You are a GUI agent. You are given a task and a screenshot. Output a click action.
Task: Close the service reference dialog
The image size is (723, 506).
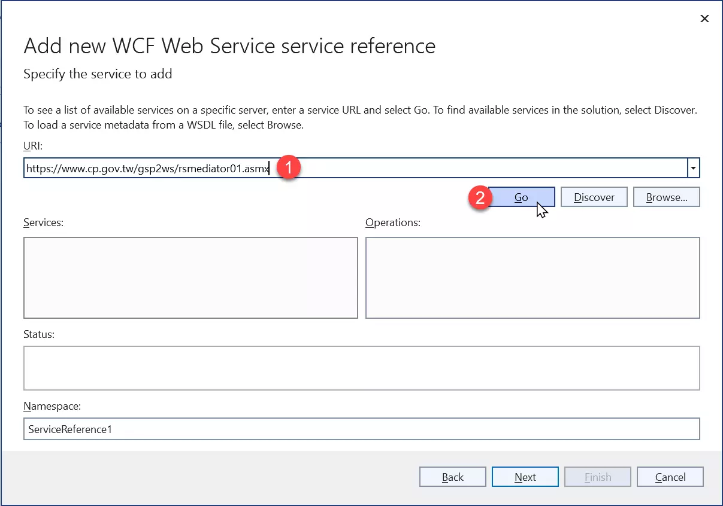pyautogui.click(x=704, y=19)
